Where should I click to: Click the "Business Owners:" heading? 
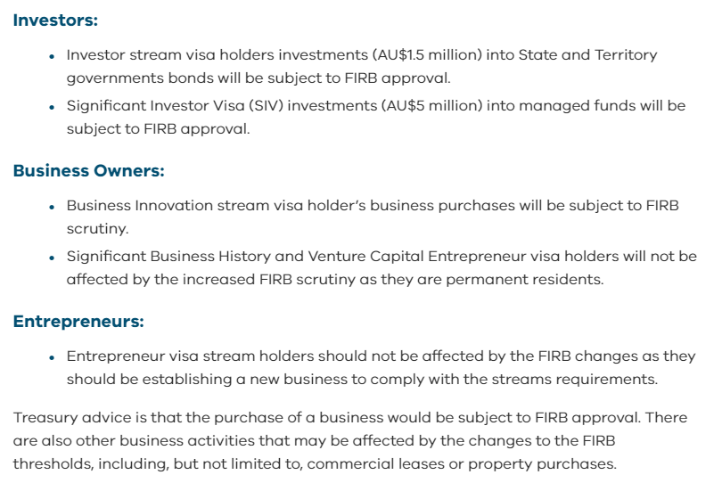[88, 170]
